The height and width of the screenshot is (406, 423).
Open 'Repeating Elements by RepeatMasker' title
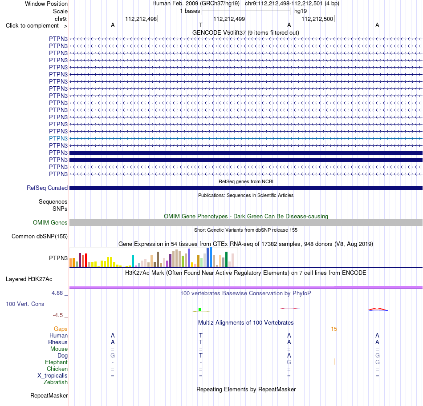(246, 389)
